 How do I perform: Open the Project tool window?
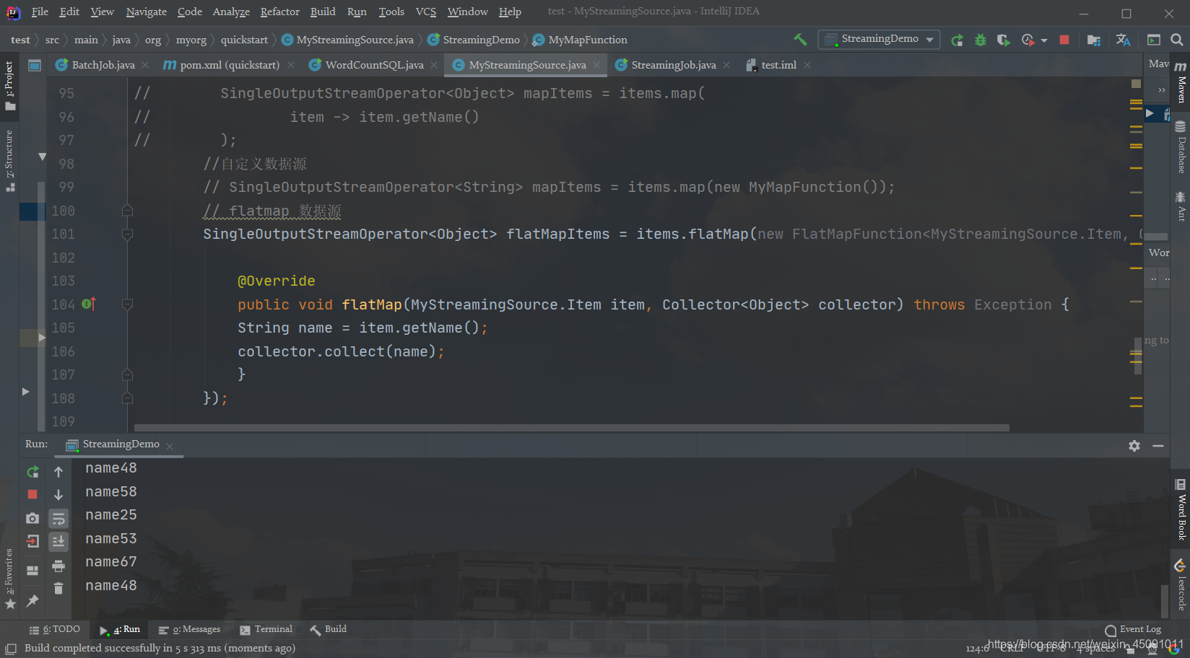click(x=9, y=85)
